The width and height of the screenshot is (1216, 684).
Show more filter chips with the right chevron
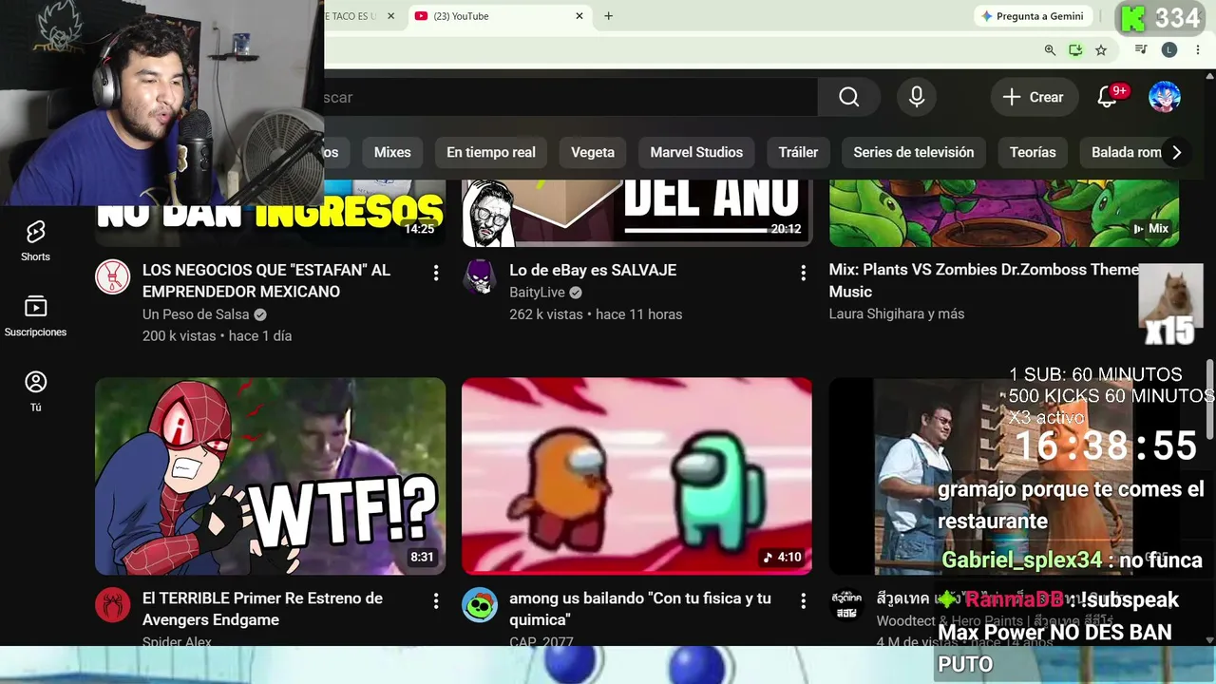[x=1176, y=152]
